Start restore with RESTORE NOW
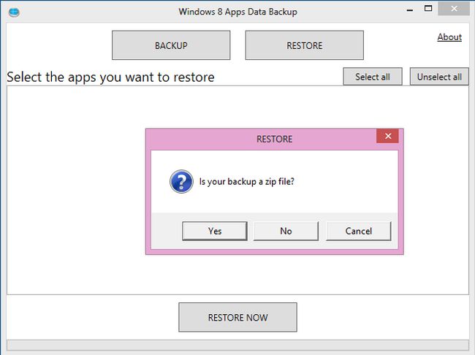Image resolution: width=475 pixels, height=355 pixels. point(237,317)
